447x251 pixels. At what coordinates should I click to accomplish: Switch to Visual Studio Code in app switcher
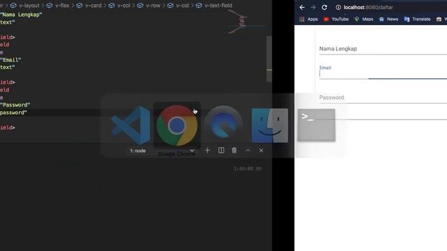(x=131, y=125)
